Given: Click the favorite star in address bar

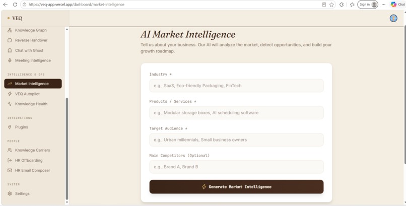Looking at the screenshot, I should click(331, 5).
